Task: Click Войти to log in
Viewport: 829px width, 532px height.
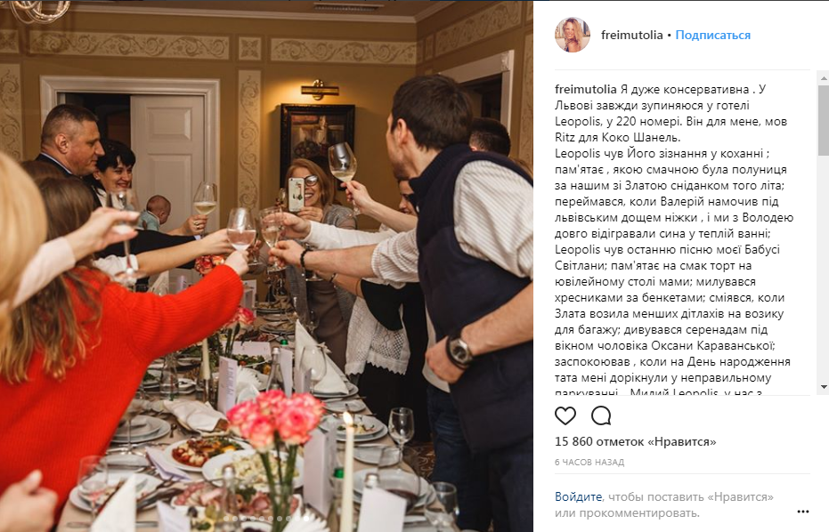Action: (x=578, y=496)
